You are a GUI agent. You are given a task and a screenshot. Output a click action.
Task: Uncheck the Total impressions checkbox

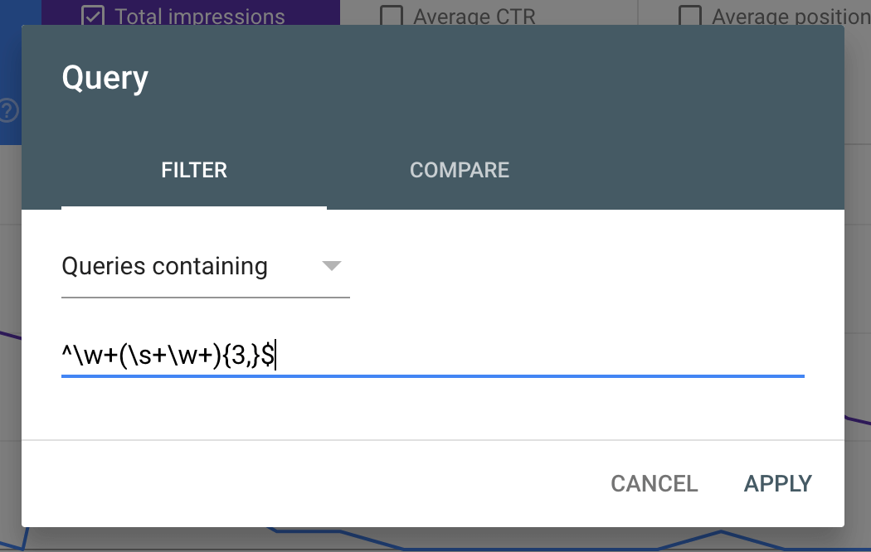pos(92,16)
